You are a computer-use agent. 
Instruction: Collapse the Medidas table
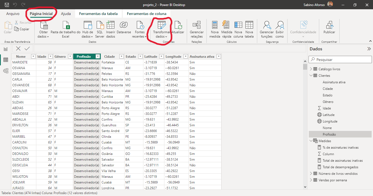tap(311, 141)
